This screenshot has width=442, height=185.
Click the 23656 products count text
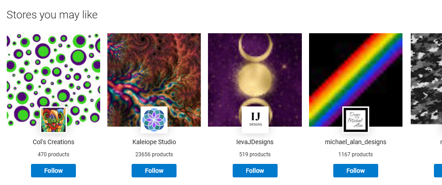pyautogui.click(x=154, y=154)
